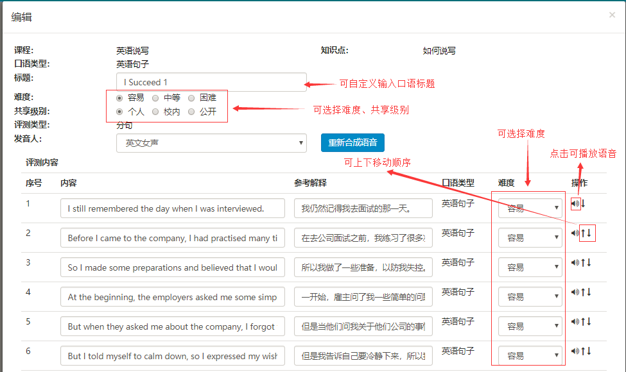Screen dimensions: 626x372
Task: Open the 英文女声 speaker dropdown
Action: coord(211,143)
